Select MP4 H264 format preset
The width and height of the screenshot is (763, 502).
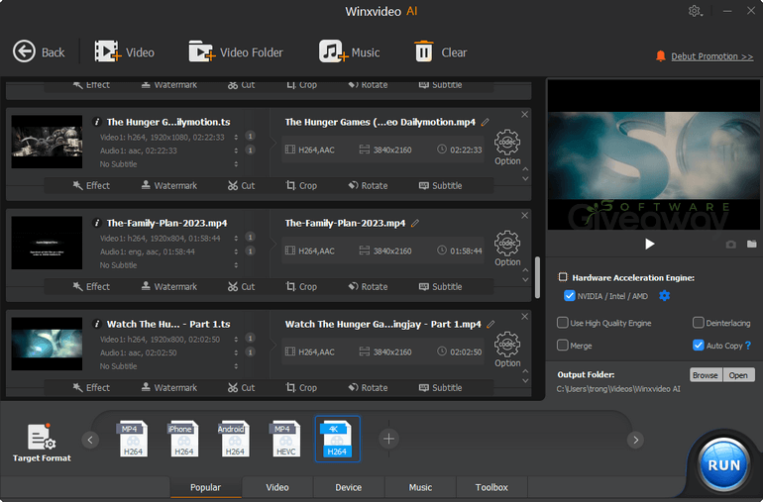[x=132, y=439]
